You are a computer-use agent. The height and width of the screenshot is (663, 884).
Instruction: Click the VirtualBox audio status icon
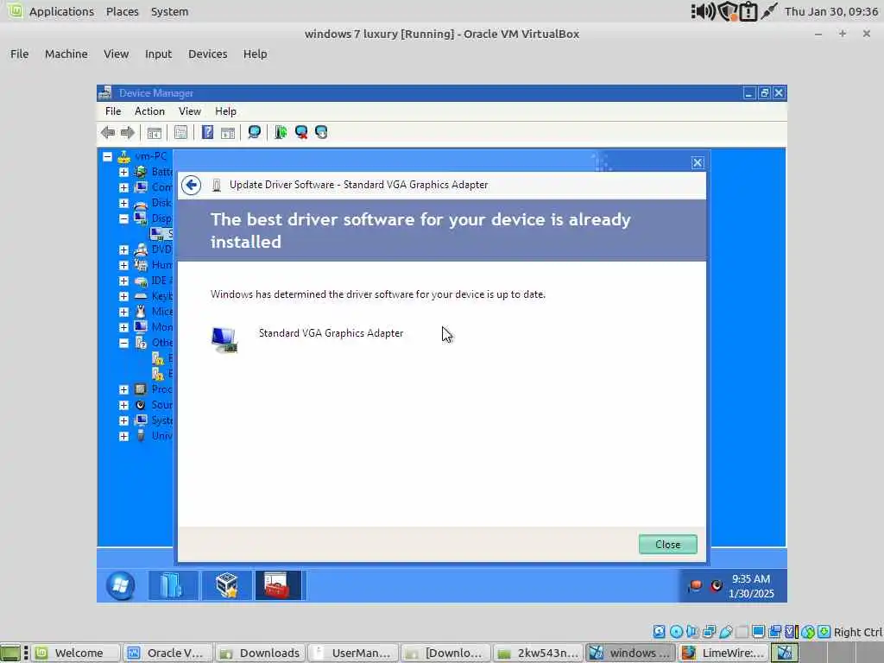692,631
